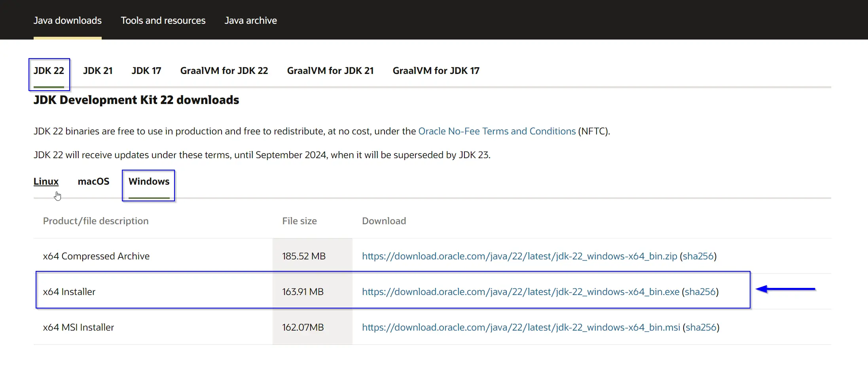
Task: Switch to GraalVM for JDK 17 tab
Action: pyautogui.click(x=436, y=71)
